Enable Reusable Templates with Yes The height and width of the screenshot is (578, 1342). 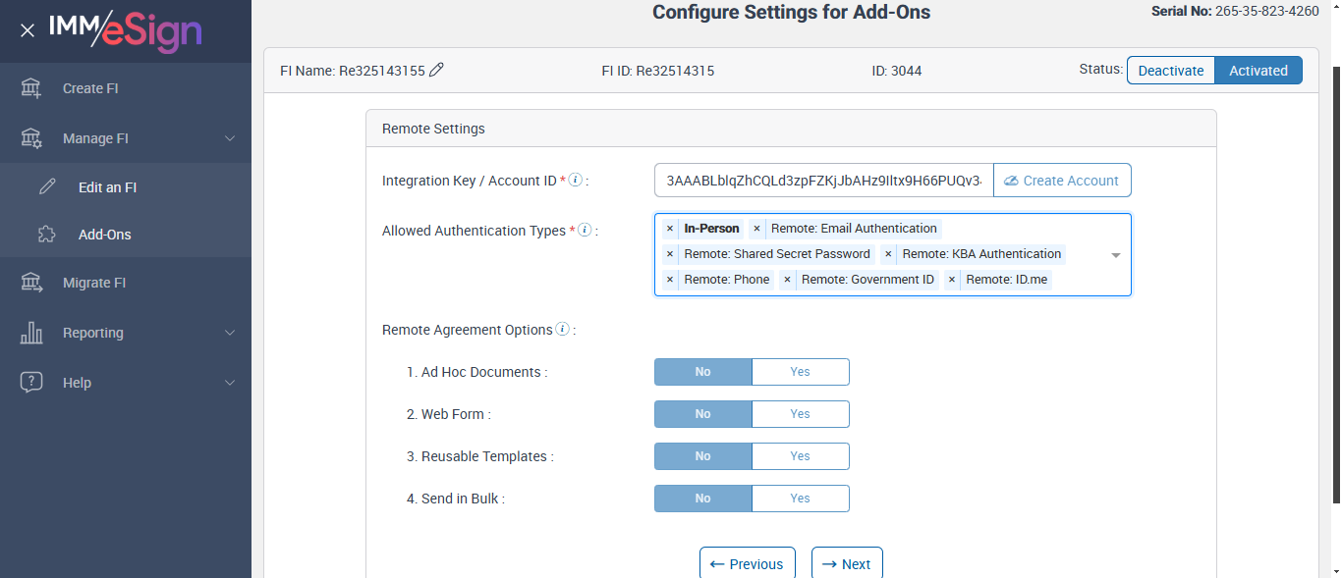click(800, 456)
